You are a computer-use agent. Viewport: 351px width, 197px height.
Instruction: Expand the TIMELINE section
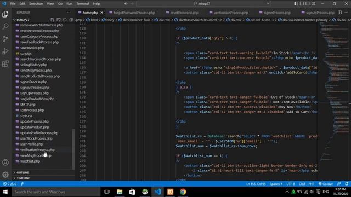tap(23, 178)
